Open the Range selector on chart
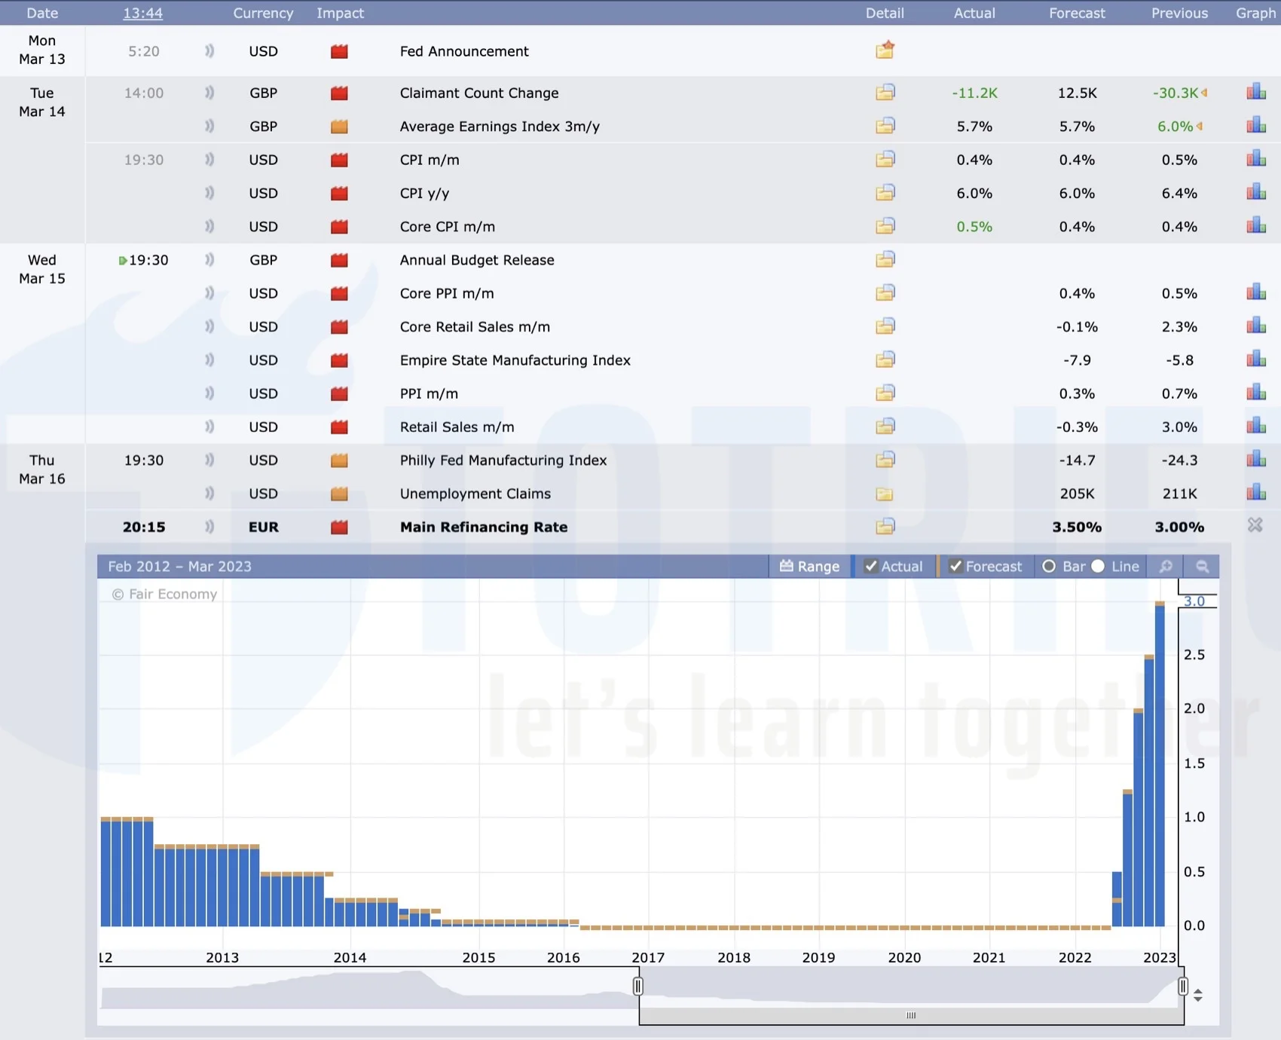The width and height of the screenshot is (1281, 1040). coord(809,566)
